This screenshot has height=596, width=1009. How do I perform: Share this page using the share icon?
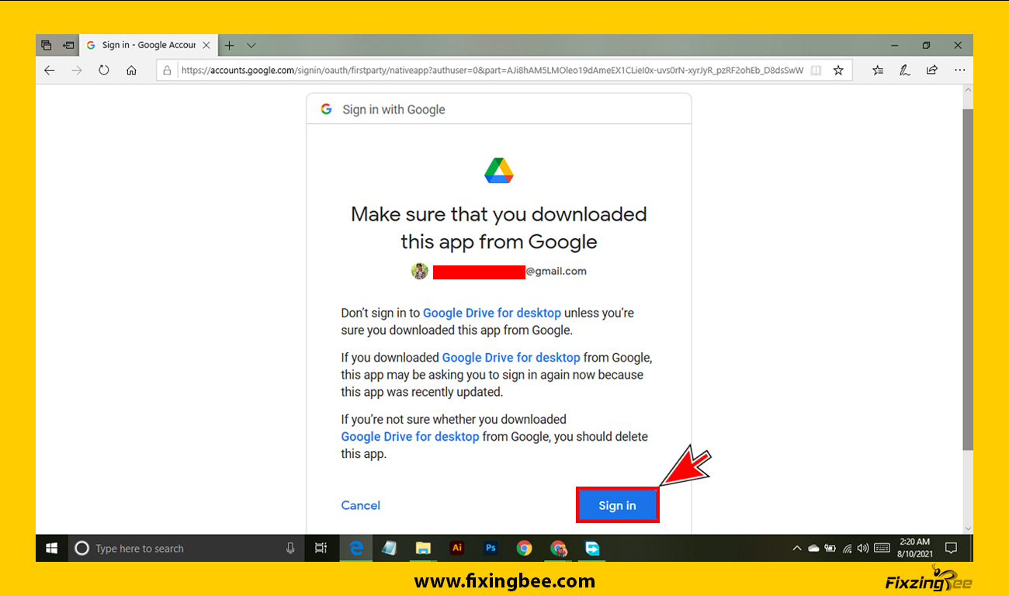pos(932,71)
